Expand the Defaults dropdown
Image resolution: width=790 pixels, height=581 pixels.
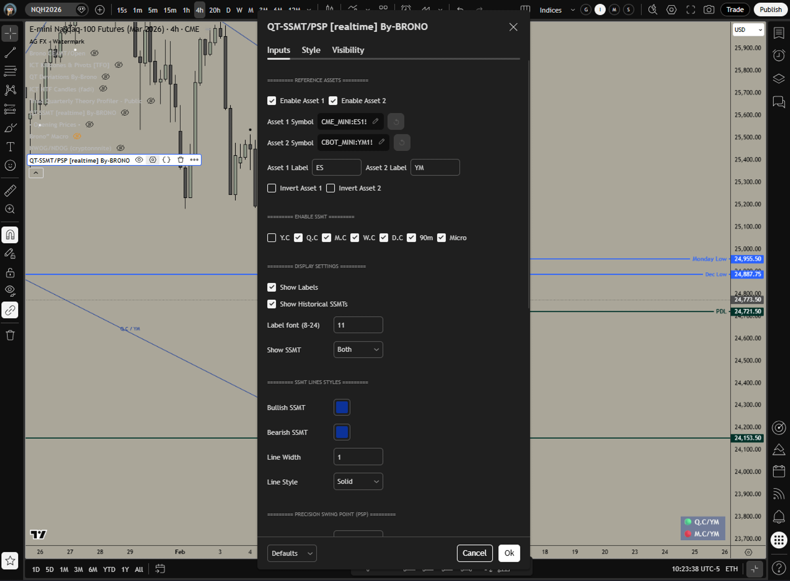pos(292,553)
